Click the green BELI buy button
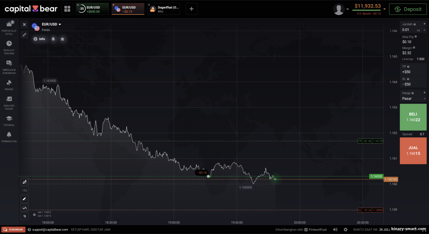Image resolution: width=429 pixels, height=234 pixels. pyautogui.click(x=413, y=117)
